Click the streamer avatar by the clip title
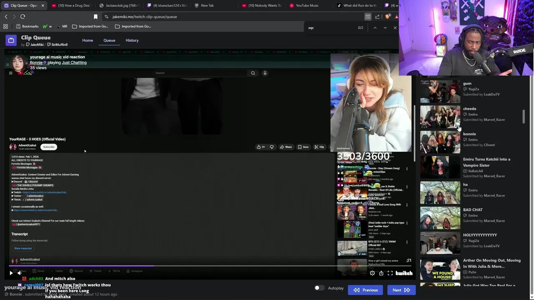Screen dimensions: 534x300 pyautogui.click(x=18, y=62)
